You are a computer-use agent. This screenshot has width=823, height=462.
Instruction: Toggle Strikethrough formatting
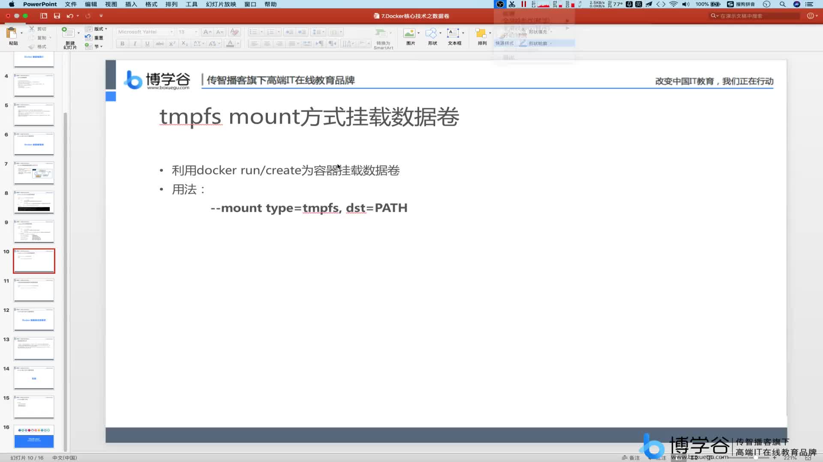click(x=160, y=44)
